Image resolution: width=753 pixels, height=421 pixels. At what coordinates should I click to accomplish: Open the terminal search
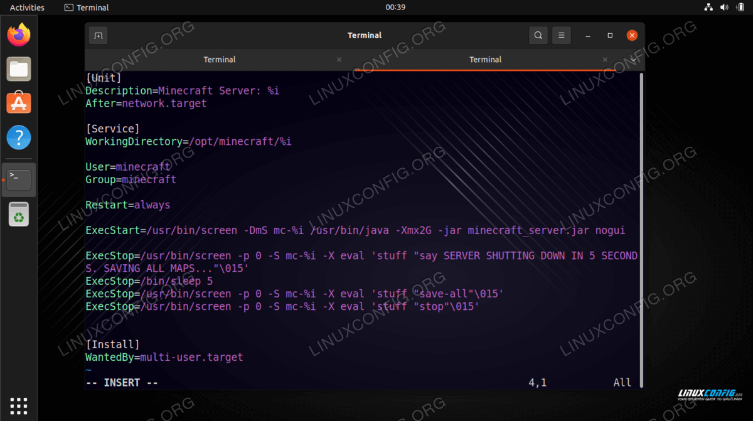(538, 36)
